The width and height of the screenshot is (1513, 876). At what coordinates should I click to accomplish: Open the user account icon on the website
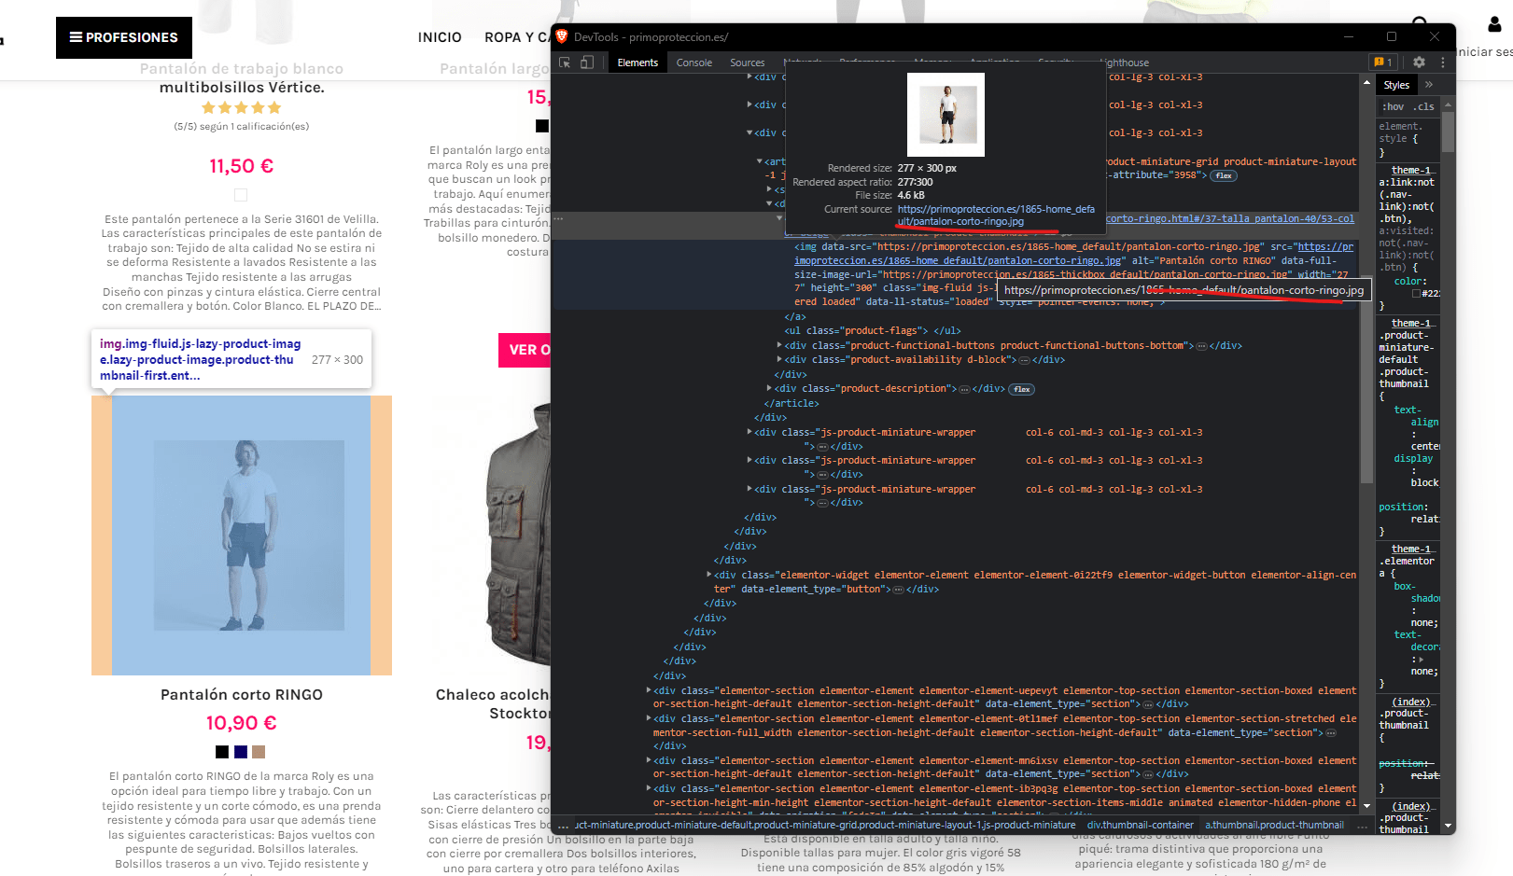coord(1494,24)
